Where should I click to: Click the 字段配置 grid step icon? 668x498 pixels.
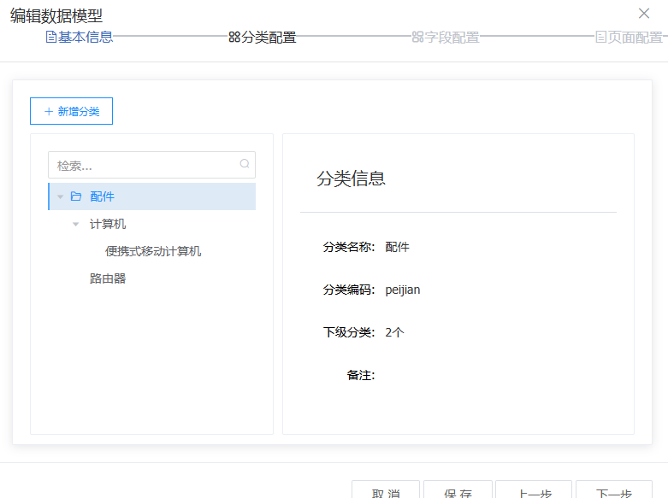pyautogui.click(x=417, y=38)
